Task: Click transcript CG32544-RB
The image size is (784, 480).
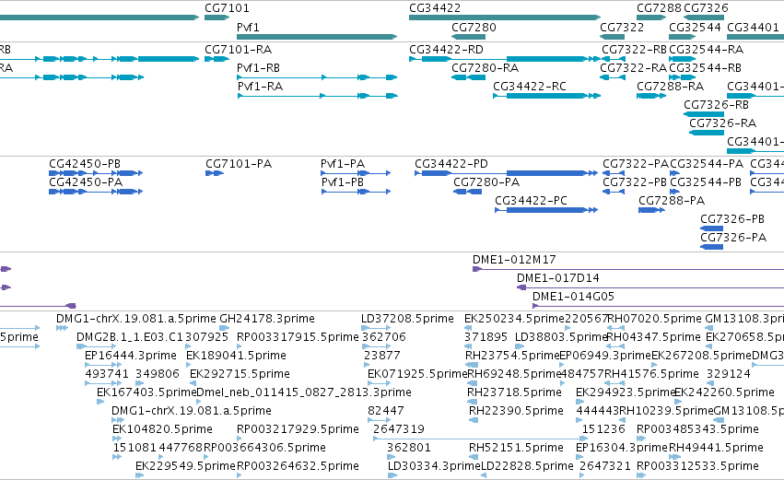Action: click(705, 68)
